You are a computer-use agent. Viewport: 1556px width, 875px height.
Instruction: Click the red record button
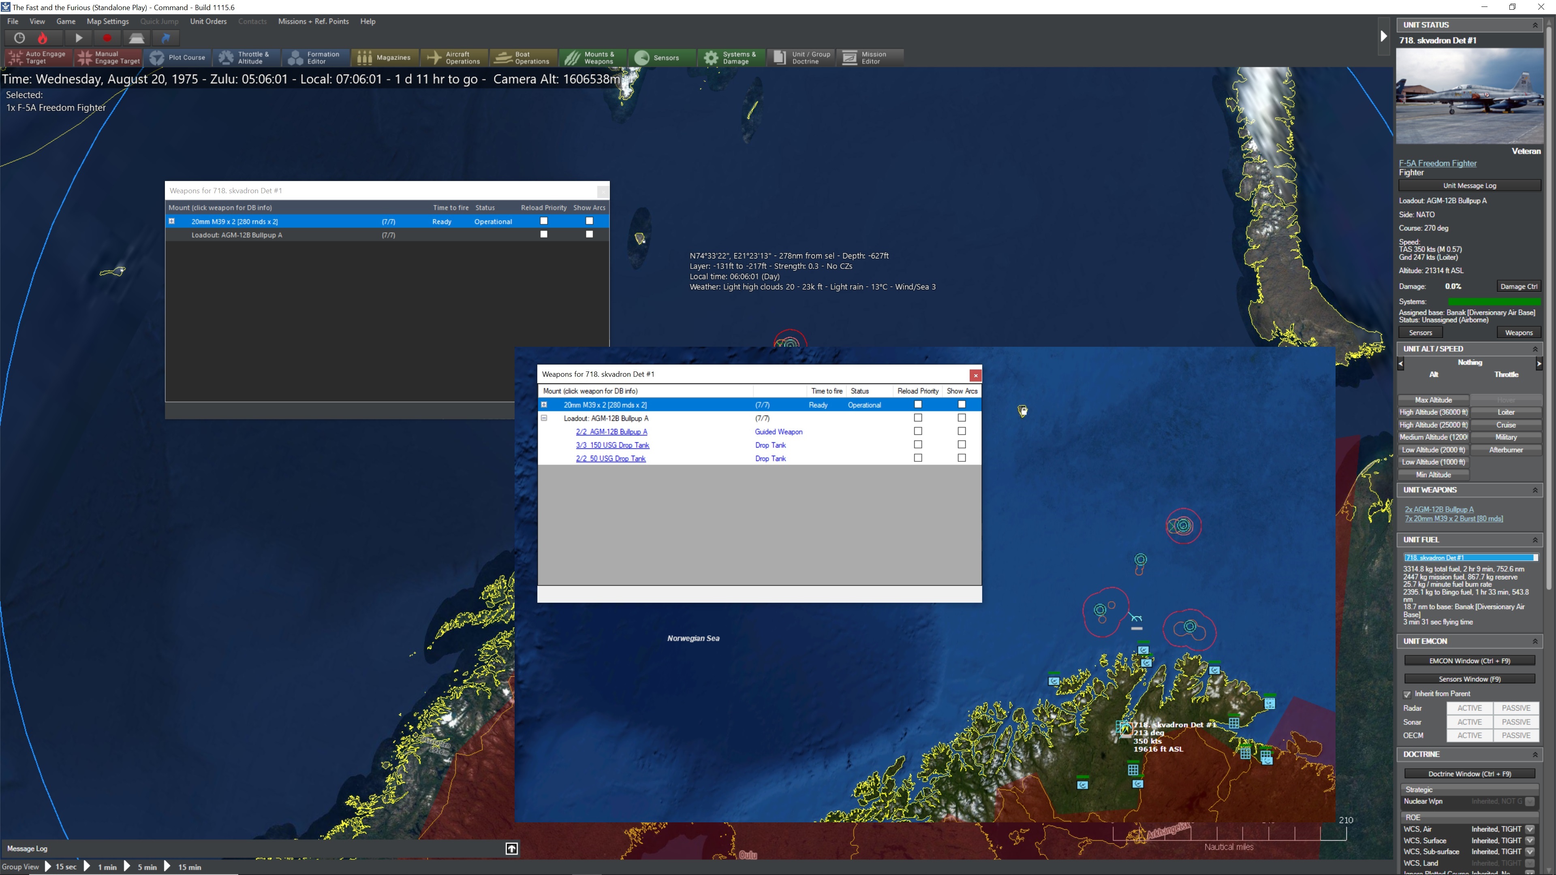coord(107,38)
